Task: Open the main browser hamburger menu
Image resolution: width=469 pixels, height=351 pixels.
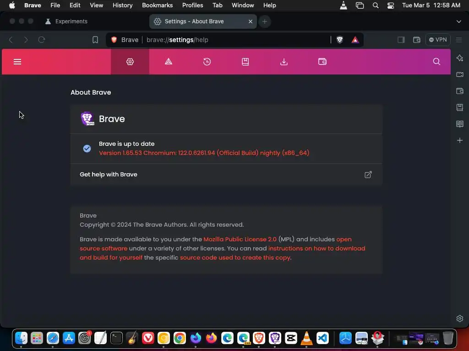Action: point(459,40)
